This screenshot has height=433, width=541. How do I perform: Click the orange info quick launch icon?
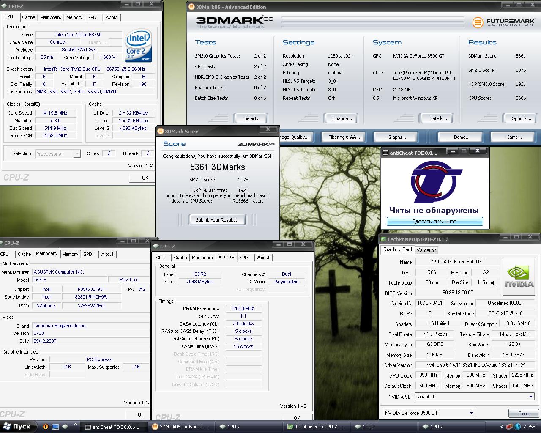coord(46,427)
